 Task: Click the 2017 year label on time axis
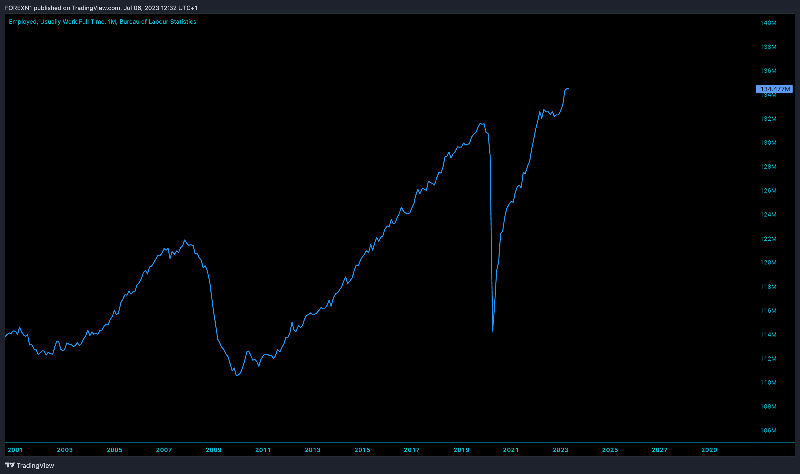click(x=412, y=450)
